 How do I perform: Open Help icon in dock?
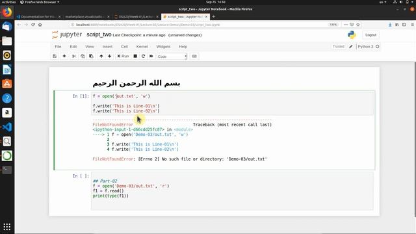click(x=7, y=98)
